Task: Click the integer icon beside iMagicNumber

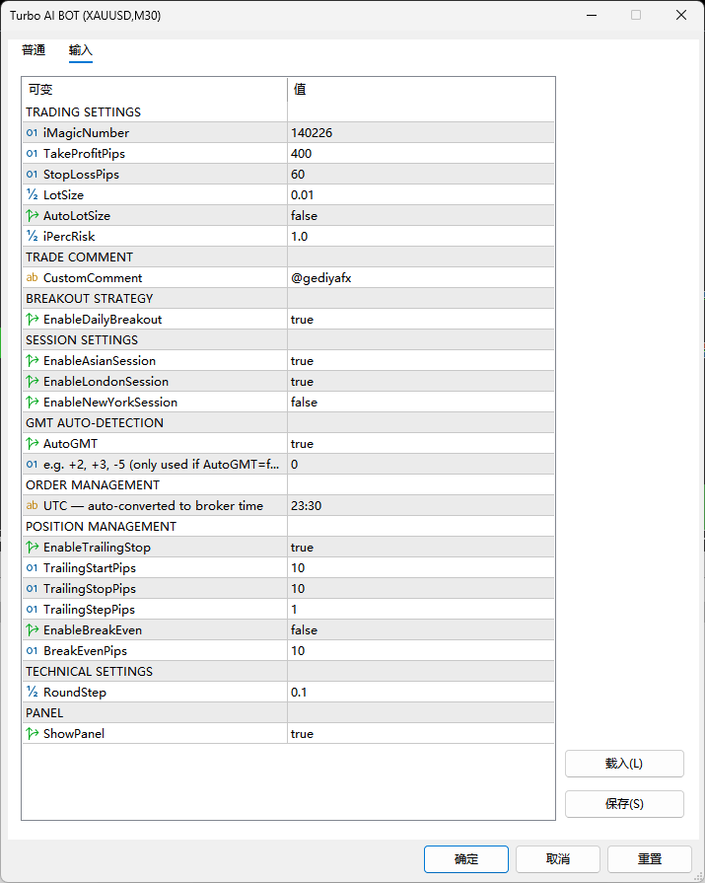Action: 33,133
